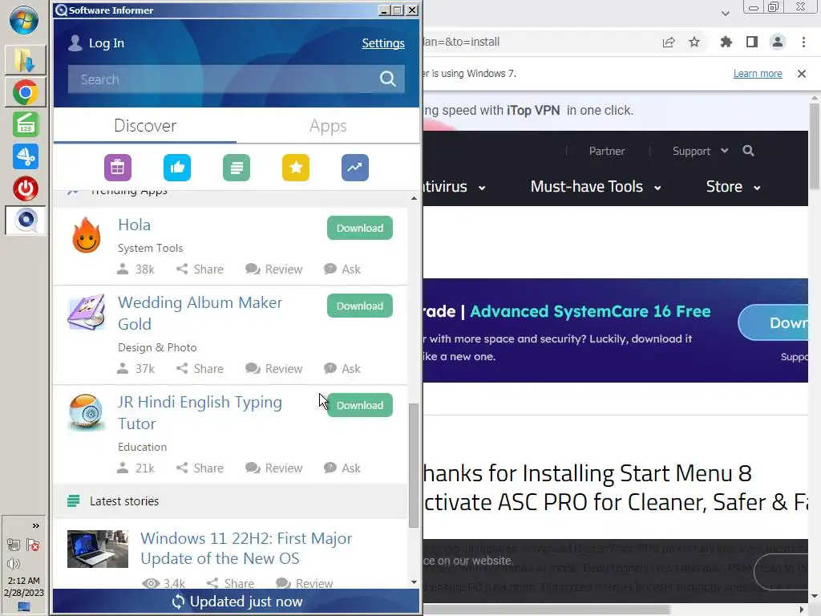
Task: Click the Windows Start orb
Action: coord(24,20)
